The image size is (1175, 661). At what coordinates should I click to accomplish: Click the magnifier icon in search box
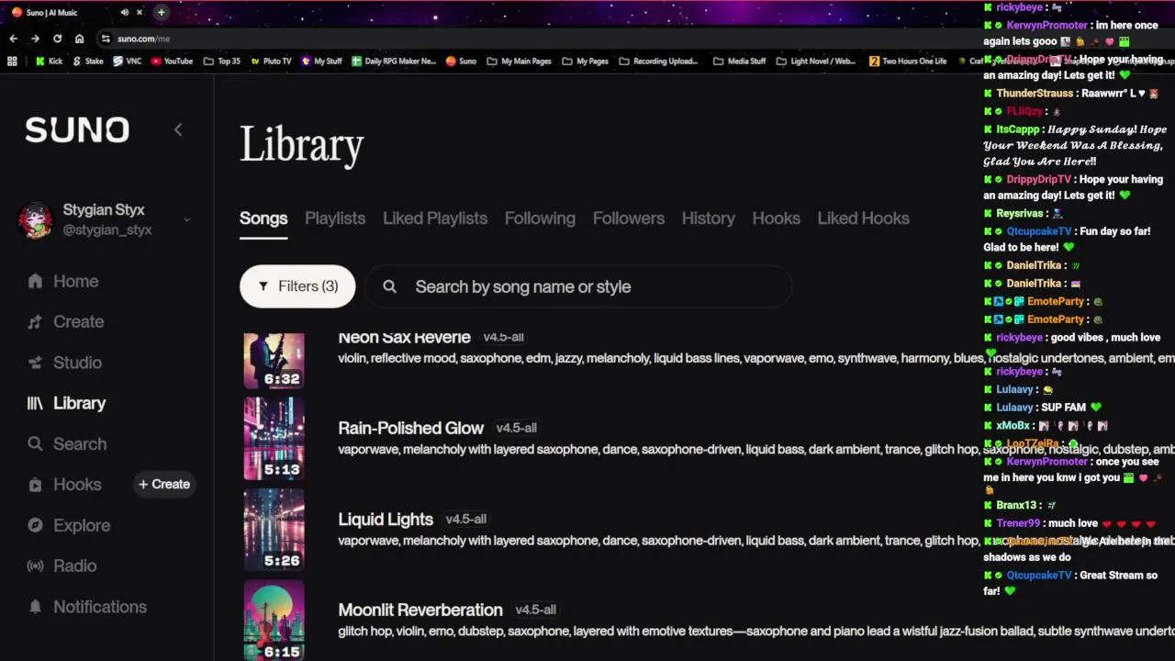[x=389, y=286]
